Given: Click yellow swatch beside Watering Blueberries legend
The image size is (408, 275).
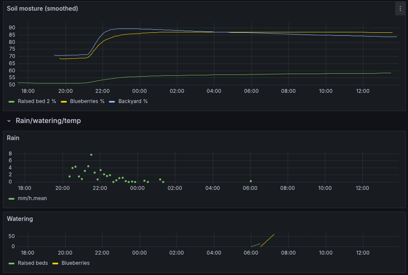Looking at the screenshot, I should 55,263.
